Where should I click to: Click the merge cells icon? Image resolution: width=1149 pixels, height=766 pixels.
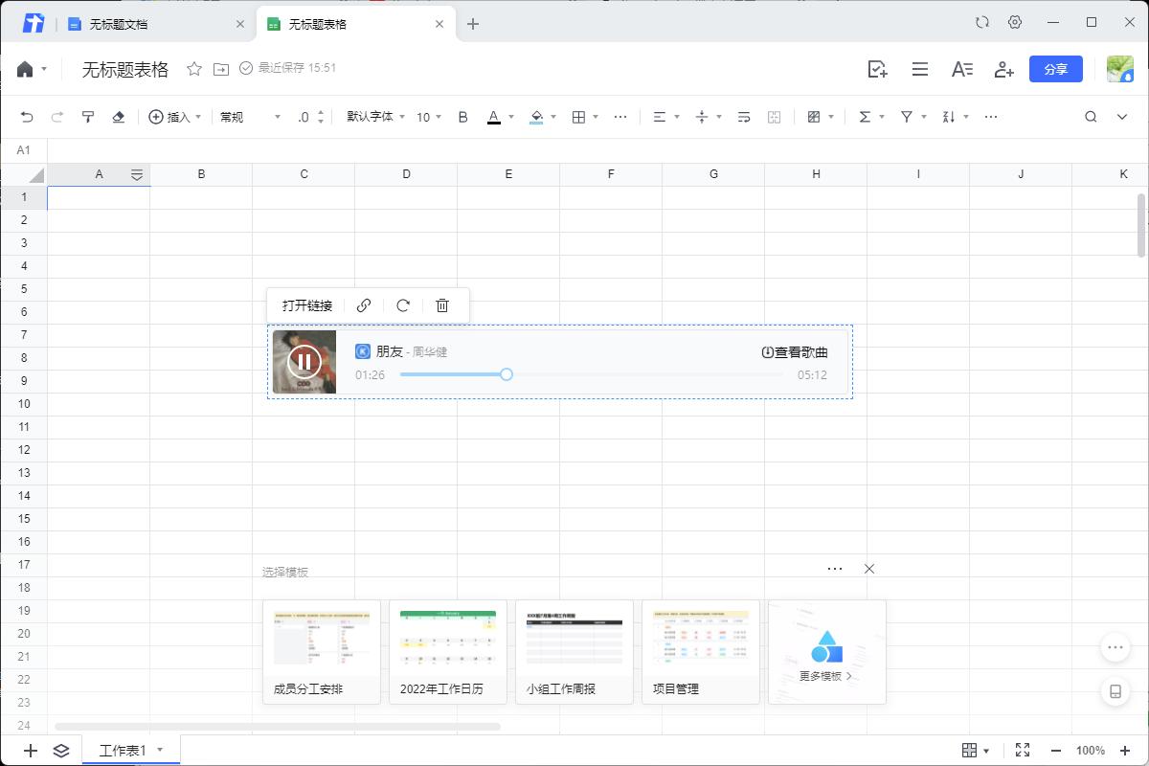coord(774,116)
